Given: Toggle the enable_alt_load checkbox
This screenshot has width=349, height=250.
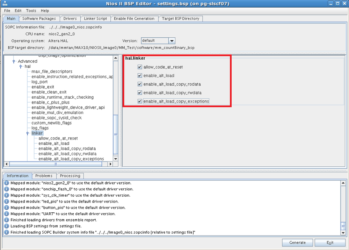Looking at the screenshot, I should coord(140,76).
